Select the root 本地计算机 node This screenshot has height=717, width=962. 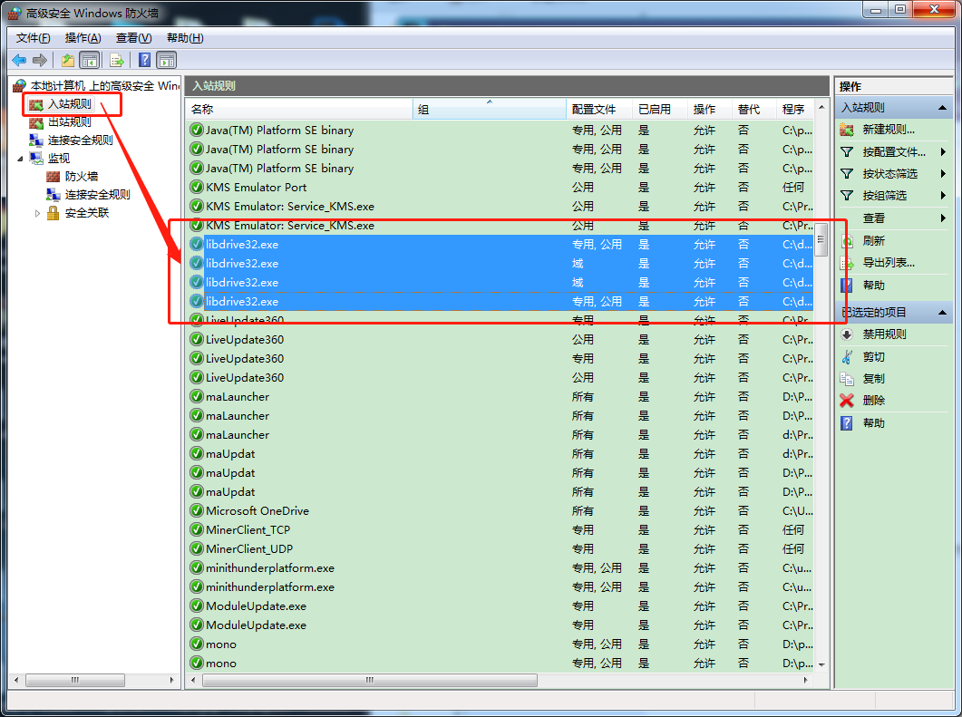click(x=105, y=86)
